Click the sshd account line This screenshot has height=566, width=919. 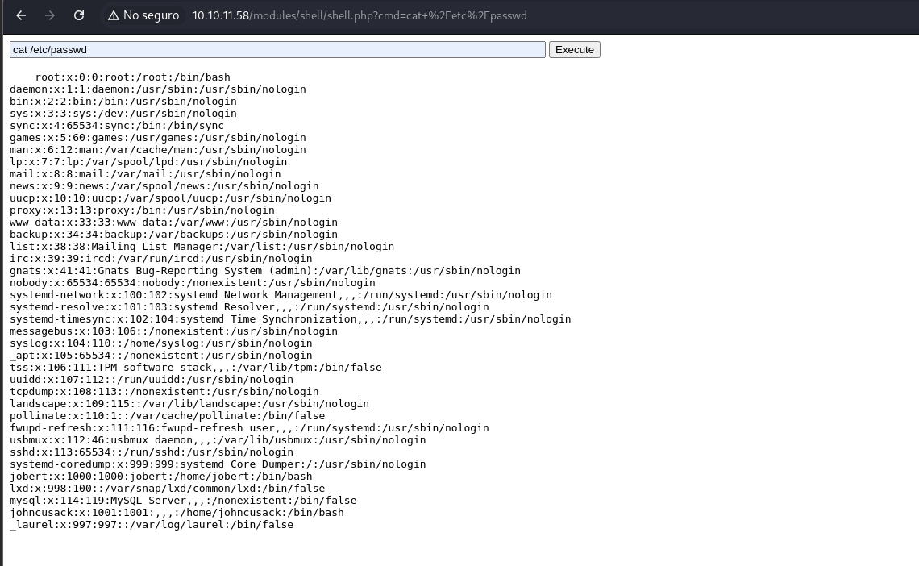[151, 452]
